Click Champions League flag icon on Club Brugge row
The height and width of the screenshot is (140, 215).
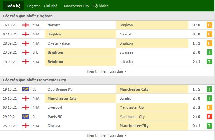pos(26,89)
